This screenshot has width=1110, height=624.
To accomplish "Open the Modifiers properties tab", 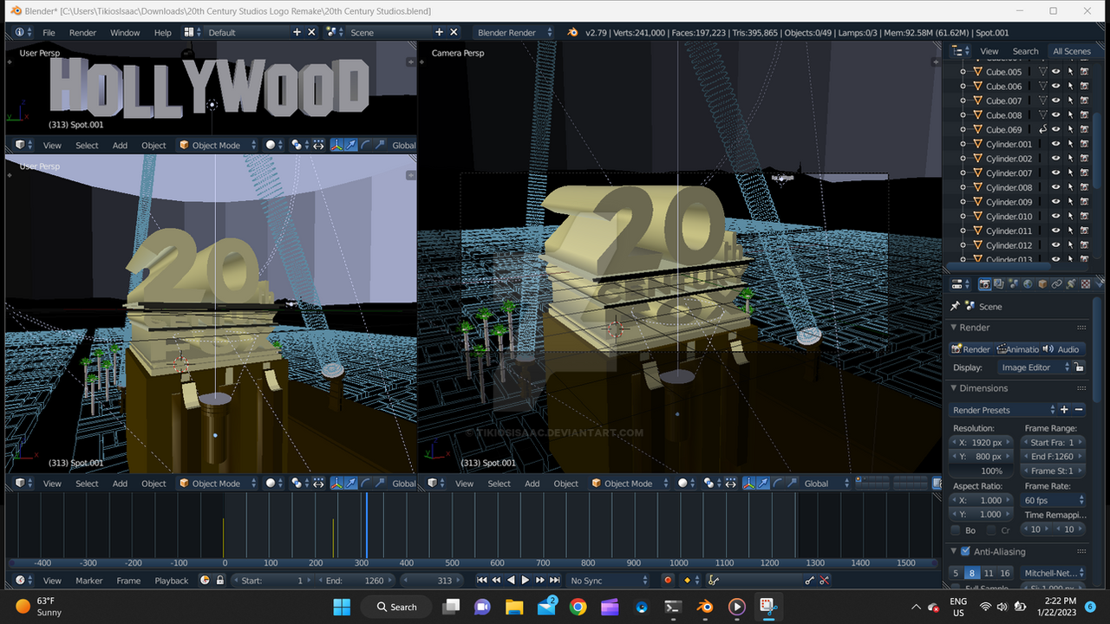I will click(x=1071, y=283).
